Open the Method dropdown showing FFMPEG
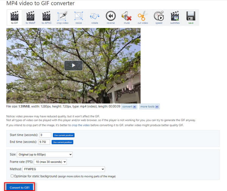227x191 pixels. point(64,169)
